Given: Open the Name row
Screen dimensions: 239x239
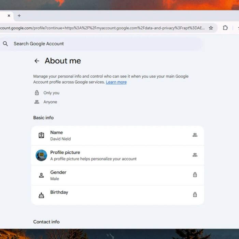Looking at the screenshot, I should tap(117, 136).
